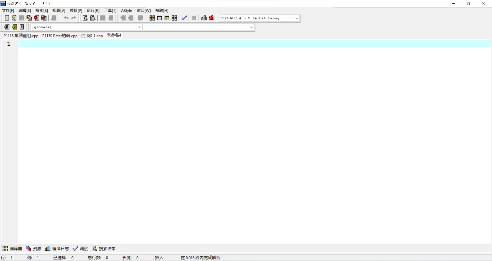Click 长度 label in status bar
492x261 pixels.
click(127, 258)
